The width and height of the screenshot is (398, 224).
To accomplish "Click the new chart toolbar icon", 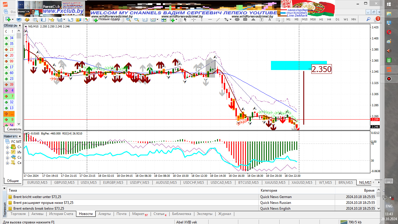I will point(8,19).
